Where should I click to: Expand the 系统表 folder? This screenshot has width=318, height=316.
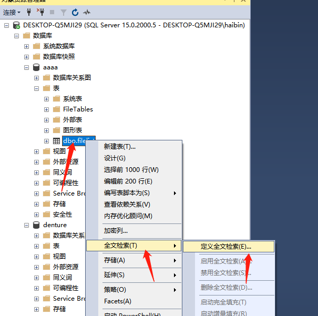tap(46, 99)
